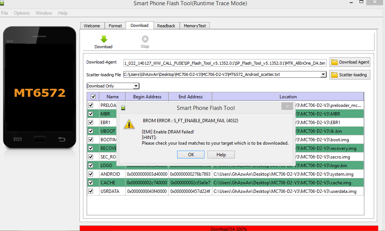Click the Location column header

[x=288, y=97]
